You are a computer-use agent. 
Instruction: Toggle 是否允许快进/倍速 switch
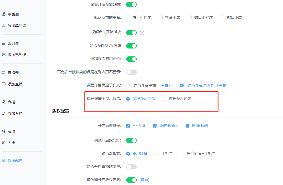pos(131,46)
